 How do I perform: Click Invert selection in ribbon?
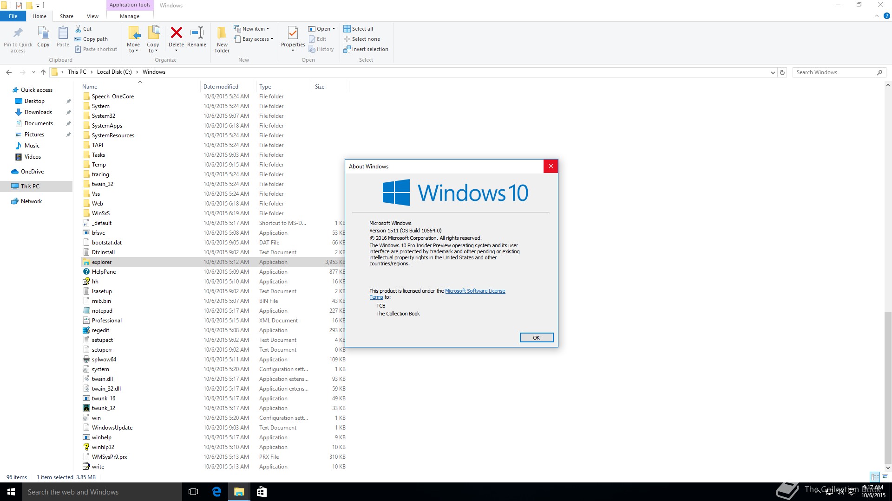[x=366, y=49]
